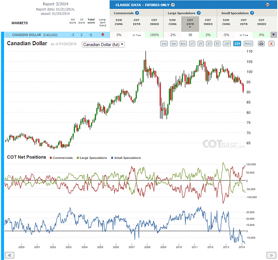Print the Canadian Dollar chart

[x=261, y=43]
